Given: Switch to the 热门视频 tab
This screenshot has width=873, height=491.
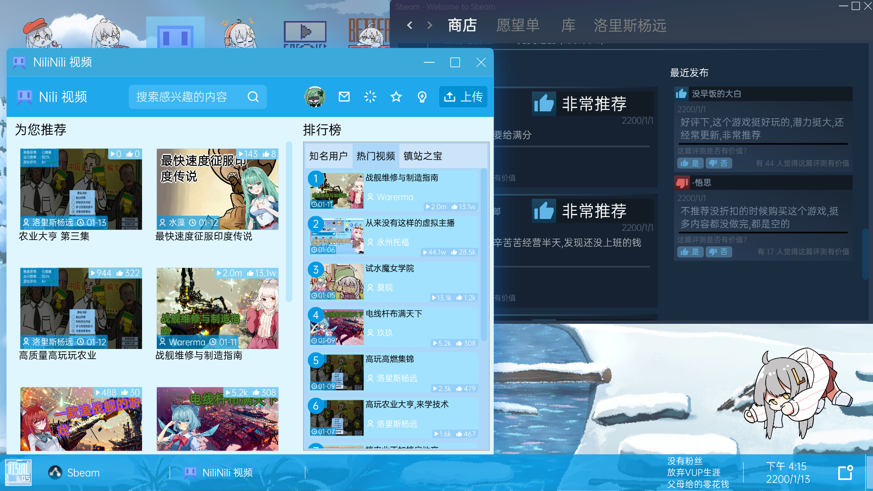Looking at the screenshot, I should pos(376,156).
